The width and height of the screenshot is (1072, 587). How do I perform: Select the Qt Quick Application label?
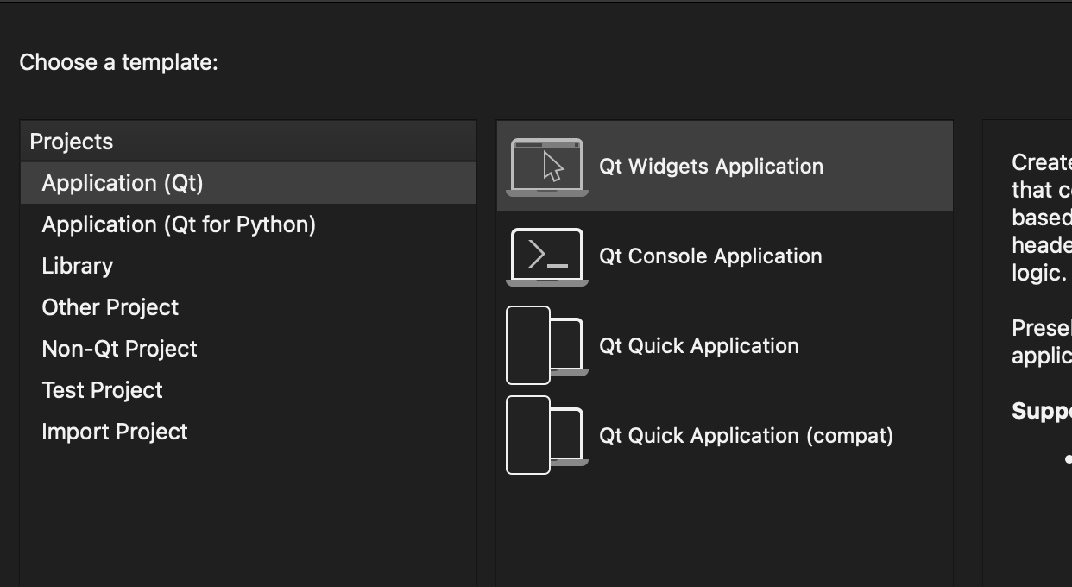point(699,346)
